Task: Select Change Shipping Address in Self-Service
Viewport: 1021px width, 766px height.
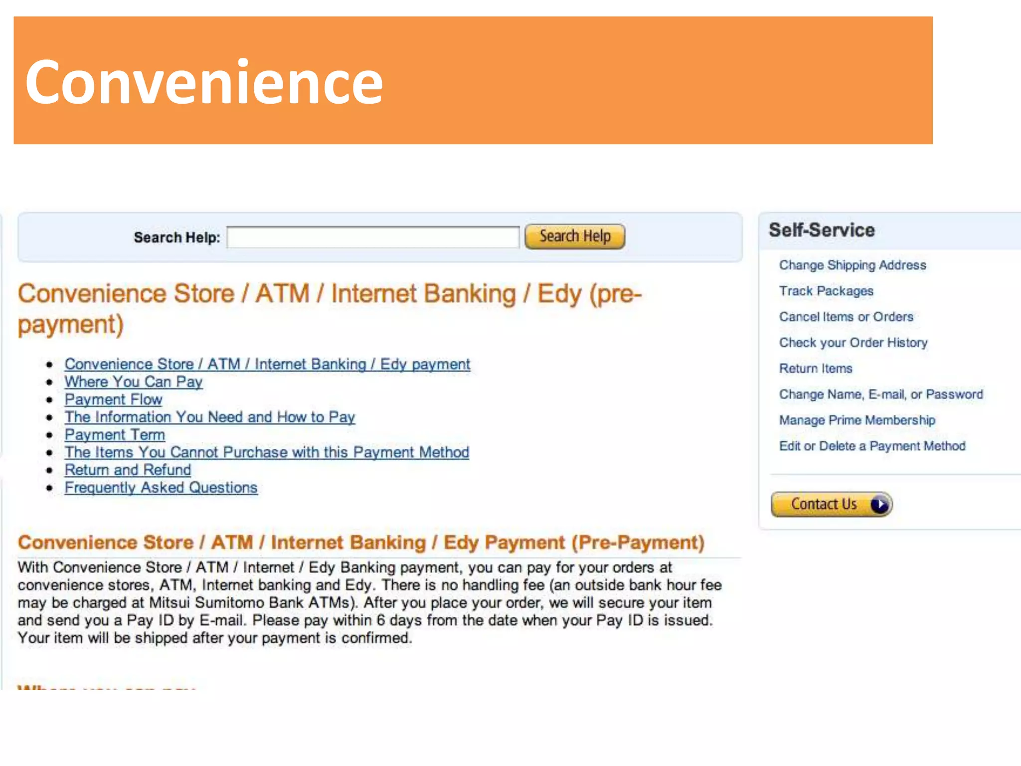Action: pyautogui.click(x=852, y=265)
